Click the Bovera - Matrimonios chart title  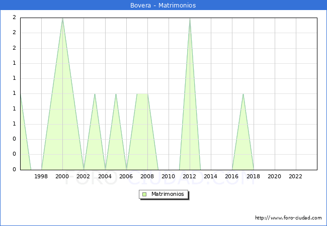pos(163,5)
